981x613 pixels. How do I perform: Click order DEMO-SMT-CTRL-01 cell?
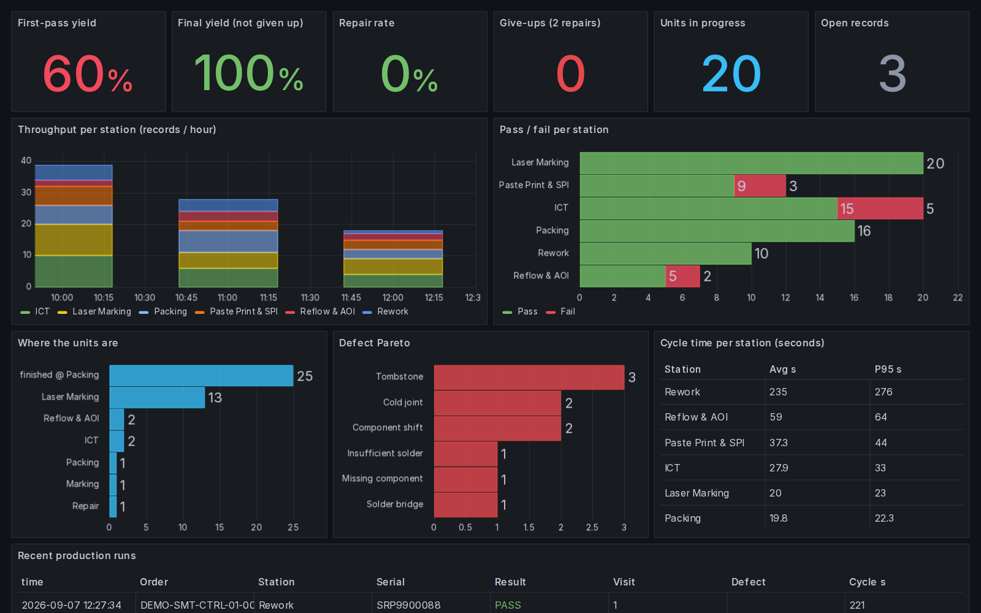point(197,605)
